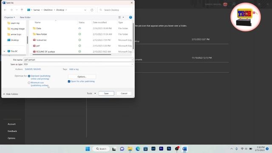Screen dimensions: 272x153
Task: Expand the address bar history dropdown
Action: pyautogui.click(x=85, y=10)
